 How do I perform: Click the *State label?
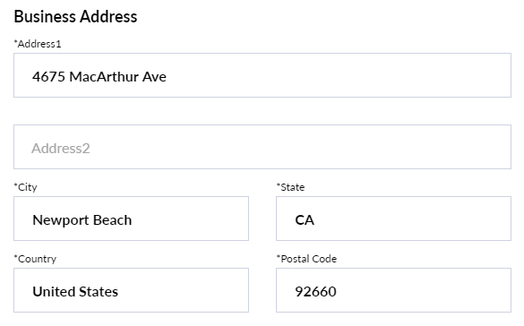290,187
